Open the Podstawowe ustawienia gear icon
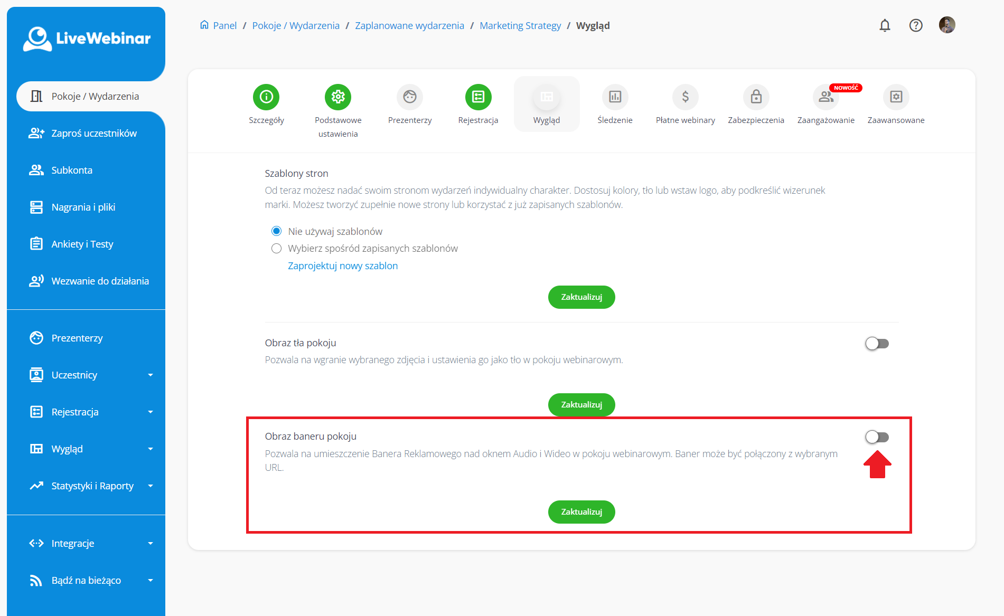 338,97
